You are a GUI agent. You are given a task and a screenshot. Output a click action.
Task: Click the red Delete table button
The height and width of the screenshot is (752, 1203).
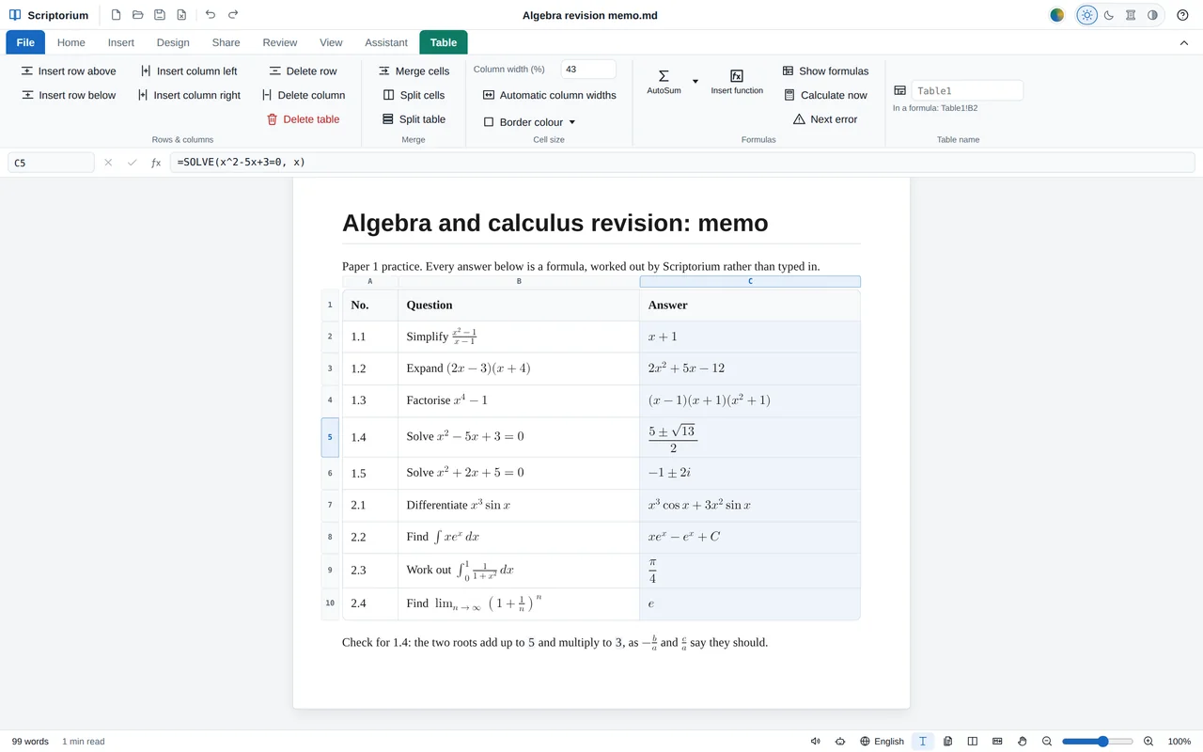pyautogui.click(x=303, y=119)
